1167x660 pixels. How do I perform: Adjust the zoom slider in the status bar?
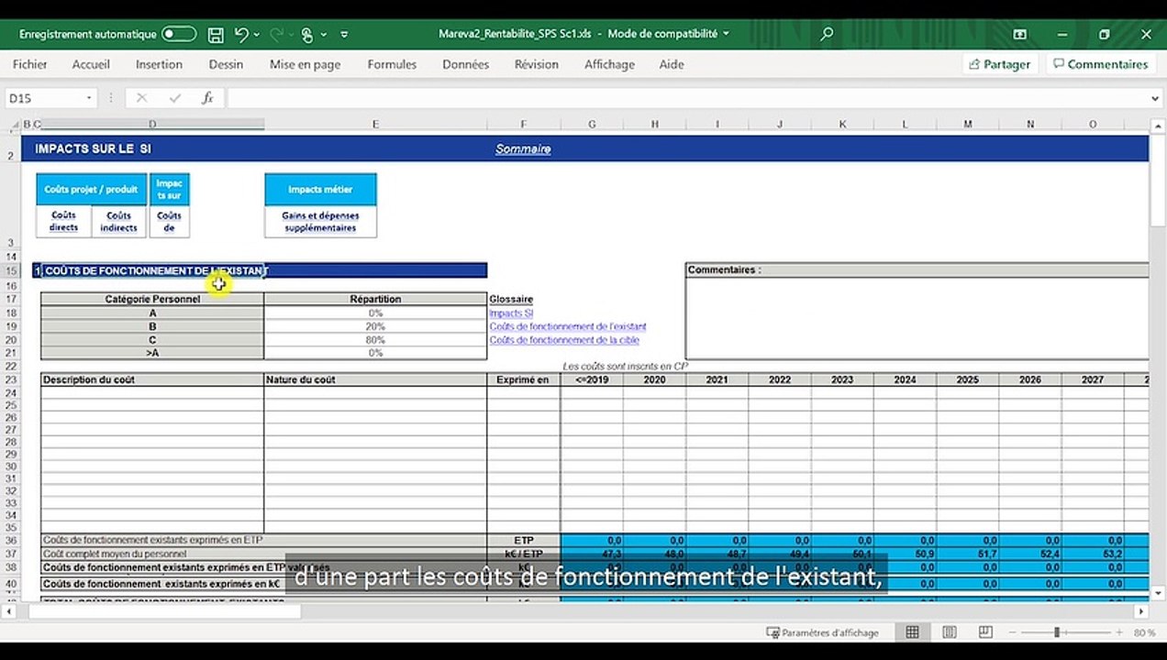click(x=1057, y=632)
